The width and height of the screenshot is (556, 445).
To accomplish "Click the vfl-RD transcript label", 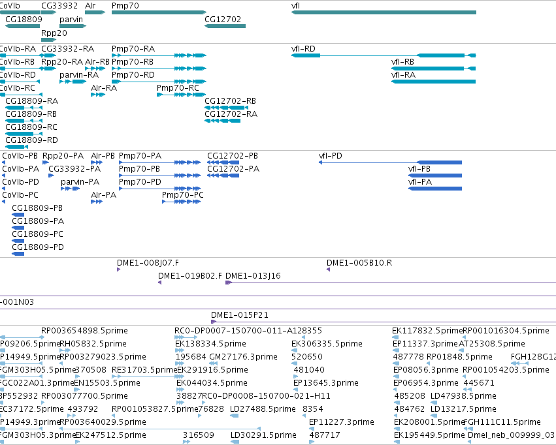I will (303, 48).
